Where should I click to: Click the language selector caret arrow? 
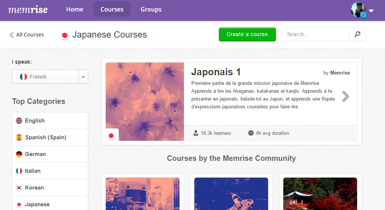coord(83,77)
